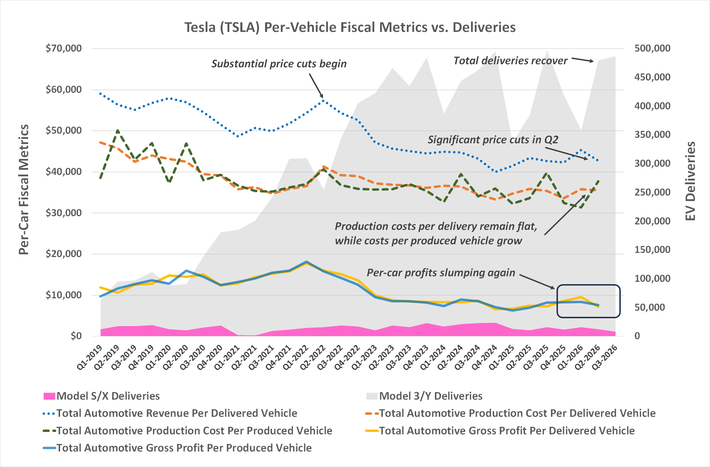Click the pink Model S/X Deliveries legend swatch

pos(49,396)
